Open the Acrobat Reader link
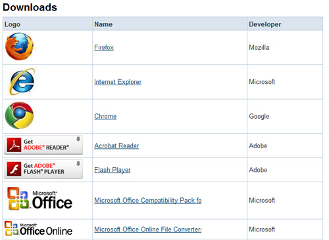Image resolution: width=329 pixels, height=240 pixels. 116,146
